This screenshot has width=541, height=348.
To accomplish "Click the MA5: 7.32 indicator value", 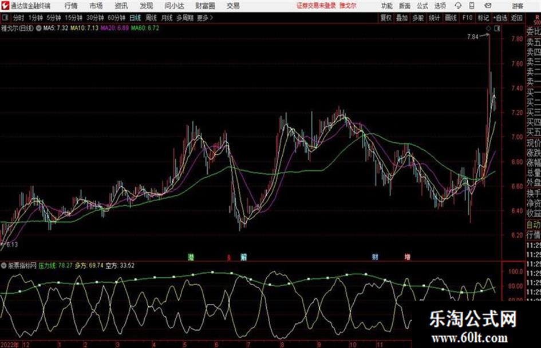I will 56,28.
